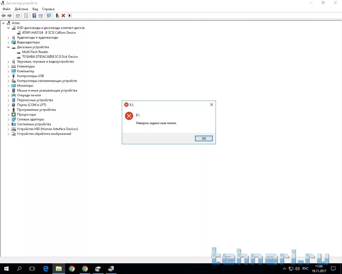Select ATAPI iHAS124 B SCSI CdRom Device
The width and height of the screenshot is (342, 274).
click(x=49, y=33)
